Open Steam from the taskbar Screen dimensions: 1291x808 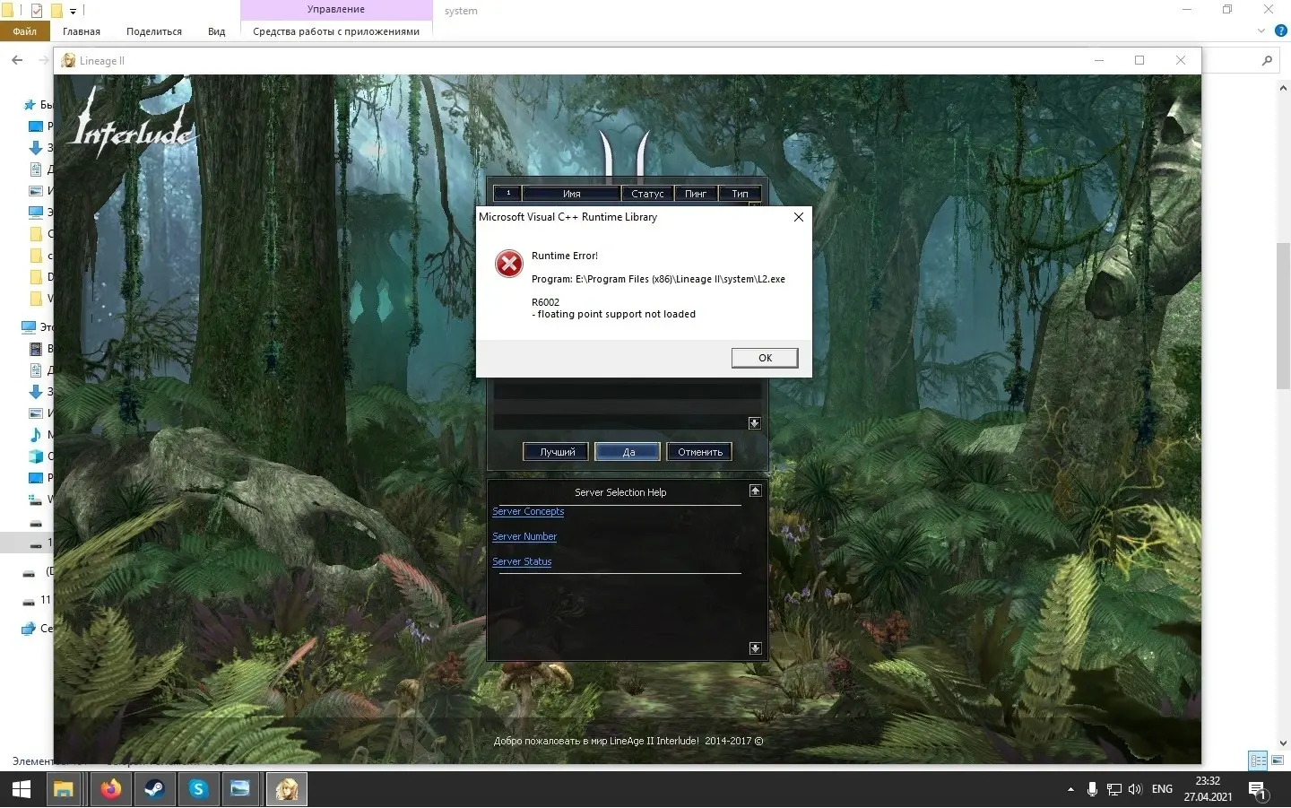coord(154,790)
